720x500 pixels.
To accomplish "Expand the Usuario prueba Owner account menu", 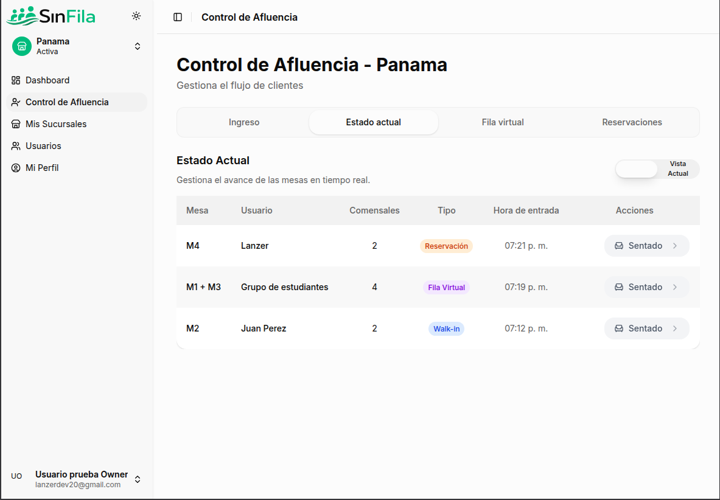I will click(x=138, y=479).
